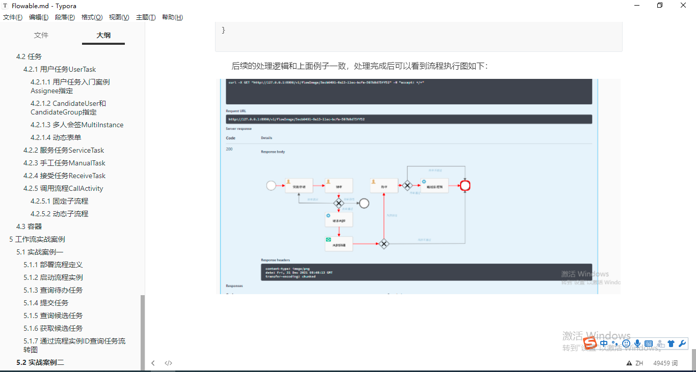Jump to 5.1.3 查询待办任务
Image resolution: width=696 pixels, height=372 pixels.
pyautogui.click(x=53, y=290)
